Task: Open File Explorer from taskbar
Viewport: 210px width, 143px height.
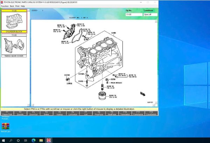Action: [41, 141]
